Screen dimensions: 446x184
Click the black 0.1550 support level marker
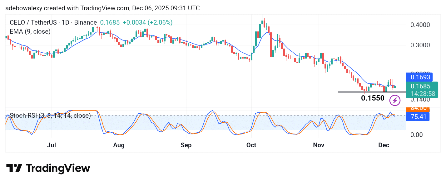pyautogui.click(x=373, y=98)
